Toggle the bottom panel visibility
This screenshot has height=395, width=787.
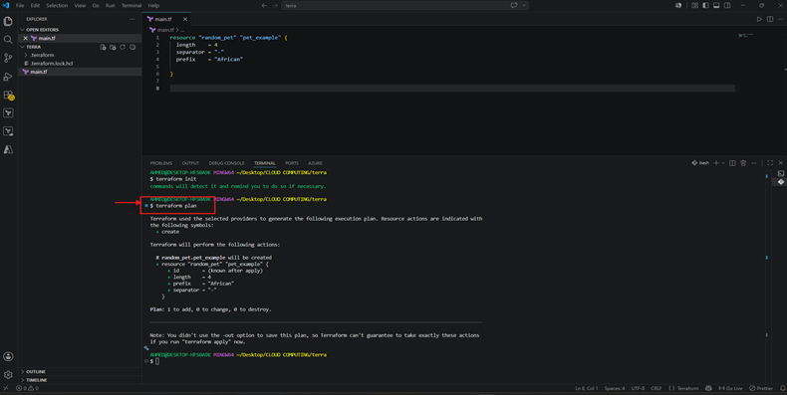pyautogui.click(x=716, y=6)
